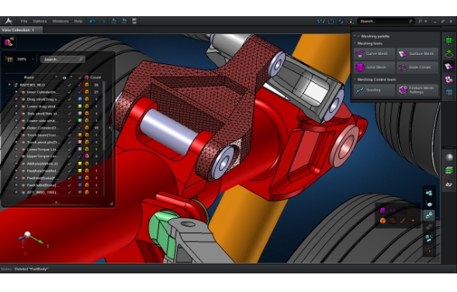The width and height of the screenshot is (457, 292).
Task: Open Feature Mesh Settings
Action: (417, 90)
